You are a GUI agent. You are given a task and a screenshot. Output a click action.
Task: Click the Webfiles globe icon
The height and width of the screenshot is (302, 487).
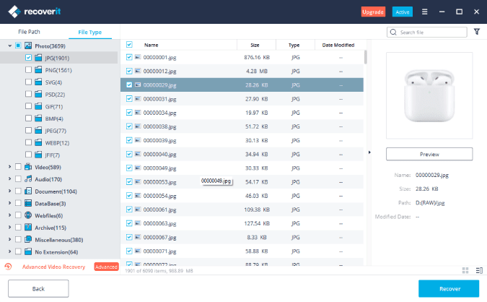(x=28, y=215)
